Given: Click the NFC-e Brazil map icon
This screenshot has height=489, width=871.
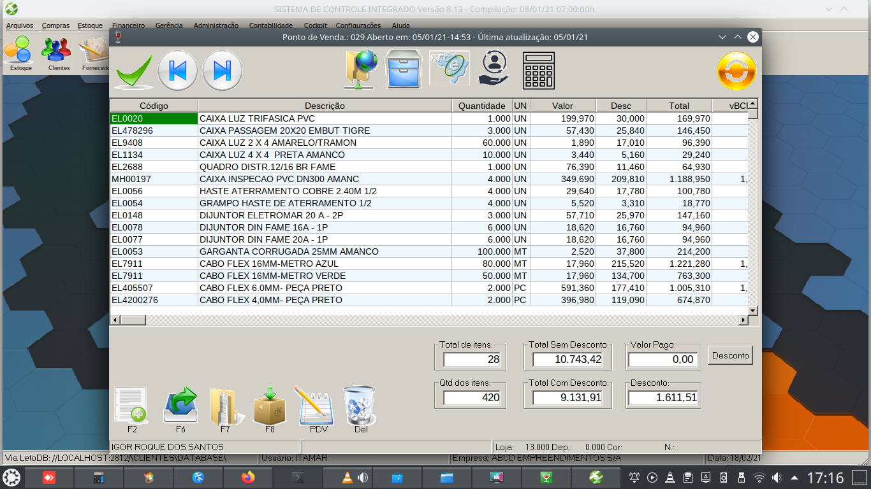Looking at the screenshot, I should click(450, 69).
